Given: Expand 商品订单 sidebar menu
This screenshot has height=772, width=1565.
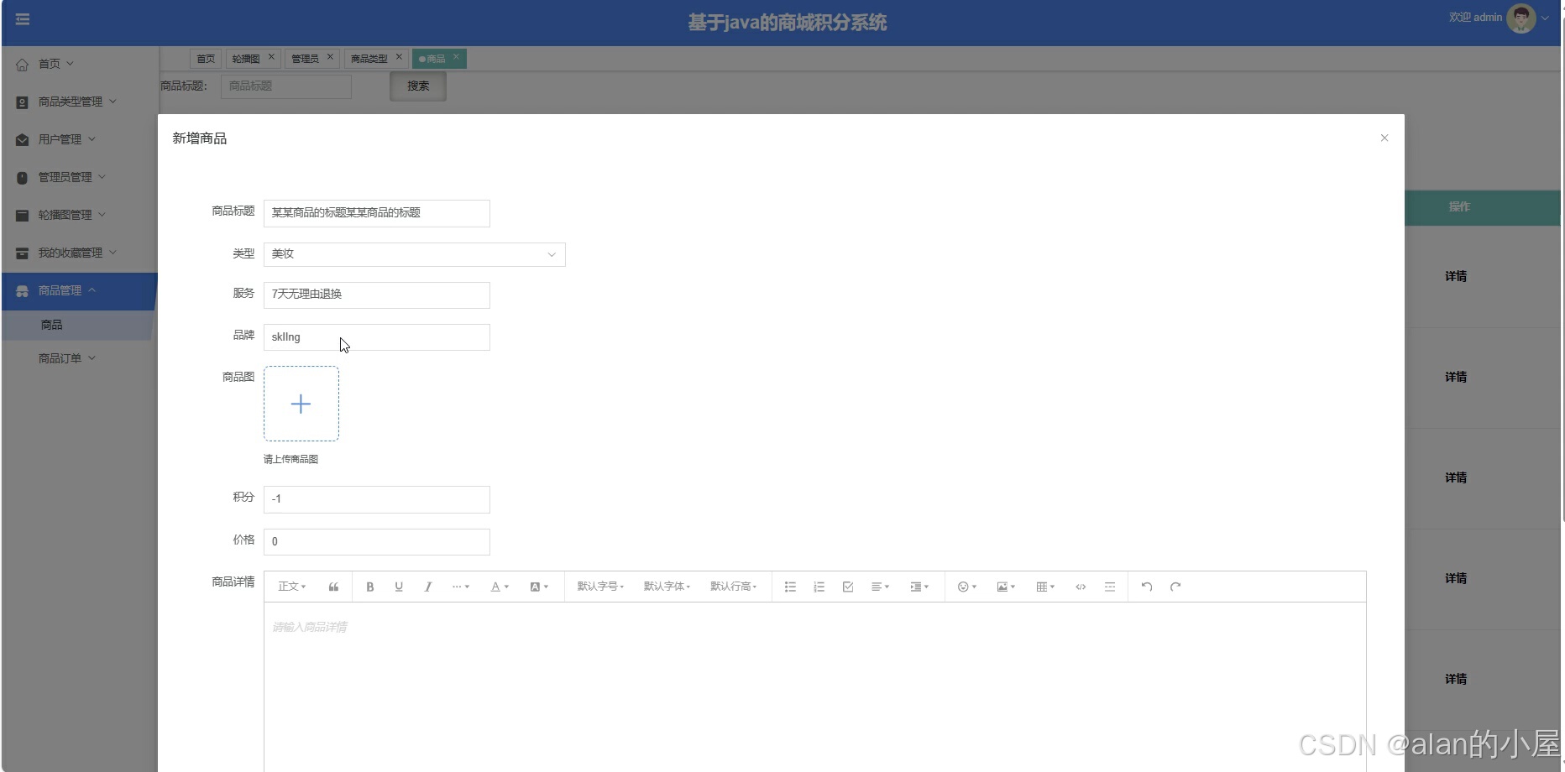Looking at the screenshot, I should point(79,358).
